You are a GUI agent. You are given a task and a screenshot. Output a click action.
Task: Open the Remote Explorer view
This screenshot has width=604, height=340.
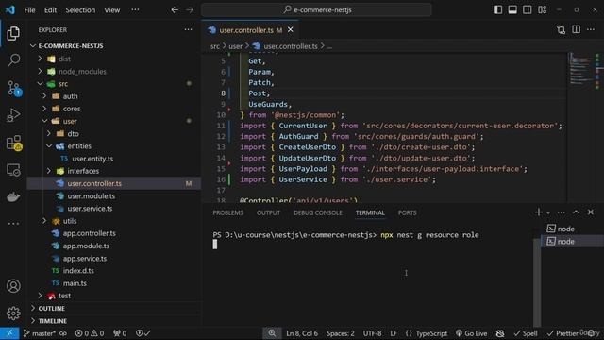pos(13,170)
